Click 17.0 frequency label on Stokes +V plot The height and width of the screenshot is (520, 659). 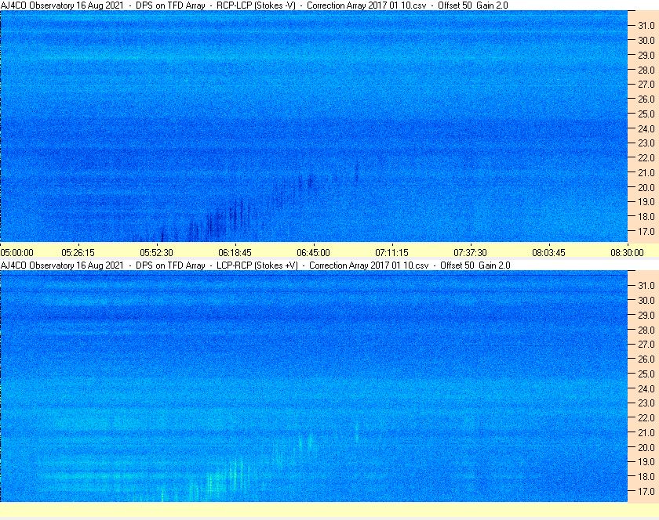pos(646,491)
